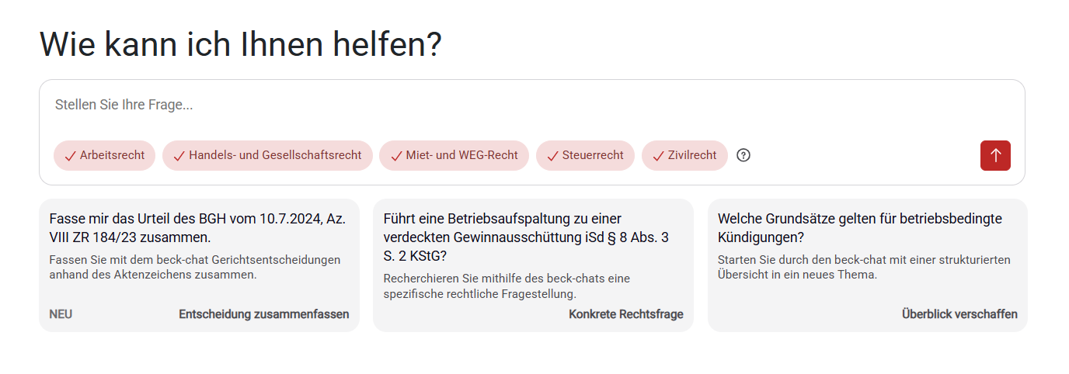This screenshot has width=1069, height=374.
Task: Submit the question with red arrow button
Action: (x=995, y=155)
